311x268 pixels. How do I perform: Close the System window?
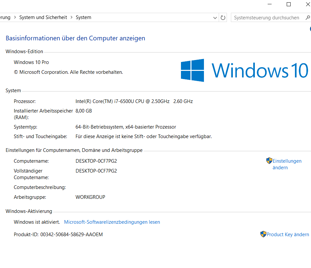308,4
